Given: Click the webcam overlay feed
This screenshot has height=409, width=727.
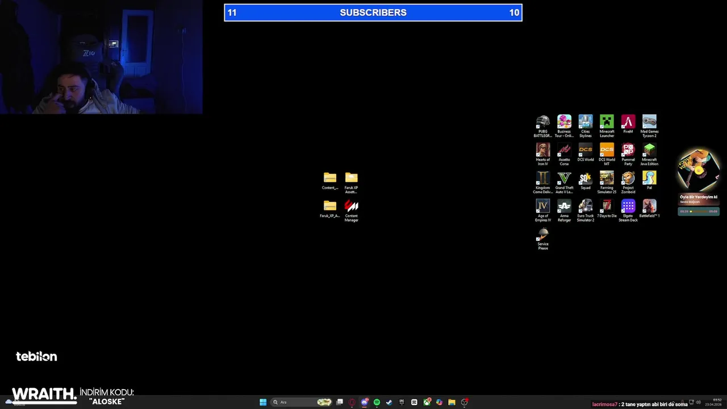Looking at the screenshot, I should coord(101,57).
